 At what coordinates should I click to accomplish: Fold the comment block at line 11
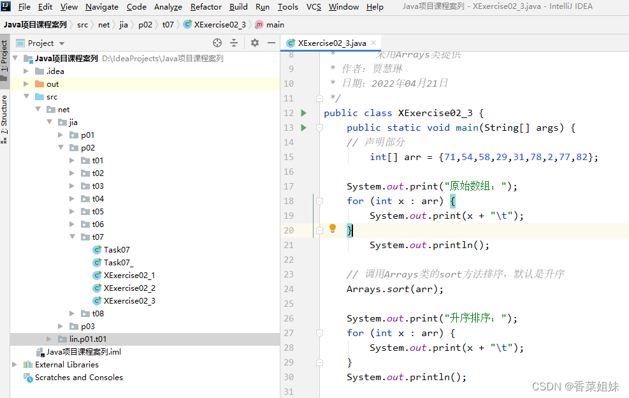(x=320, y=98)
